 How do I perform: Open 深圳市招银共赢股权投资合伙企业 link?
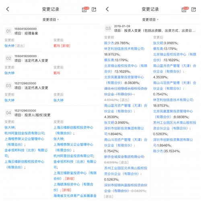pyautogui.click(x=126, y=188)
